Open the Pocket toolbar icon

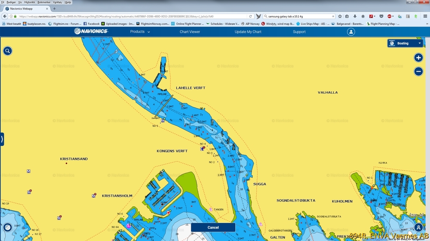pyautogui.click(x=381, y=16)
